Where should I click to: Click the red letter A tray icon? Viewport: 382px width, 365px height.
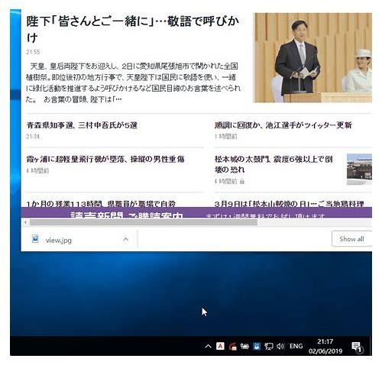tap(220, 346)
